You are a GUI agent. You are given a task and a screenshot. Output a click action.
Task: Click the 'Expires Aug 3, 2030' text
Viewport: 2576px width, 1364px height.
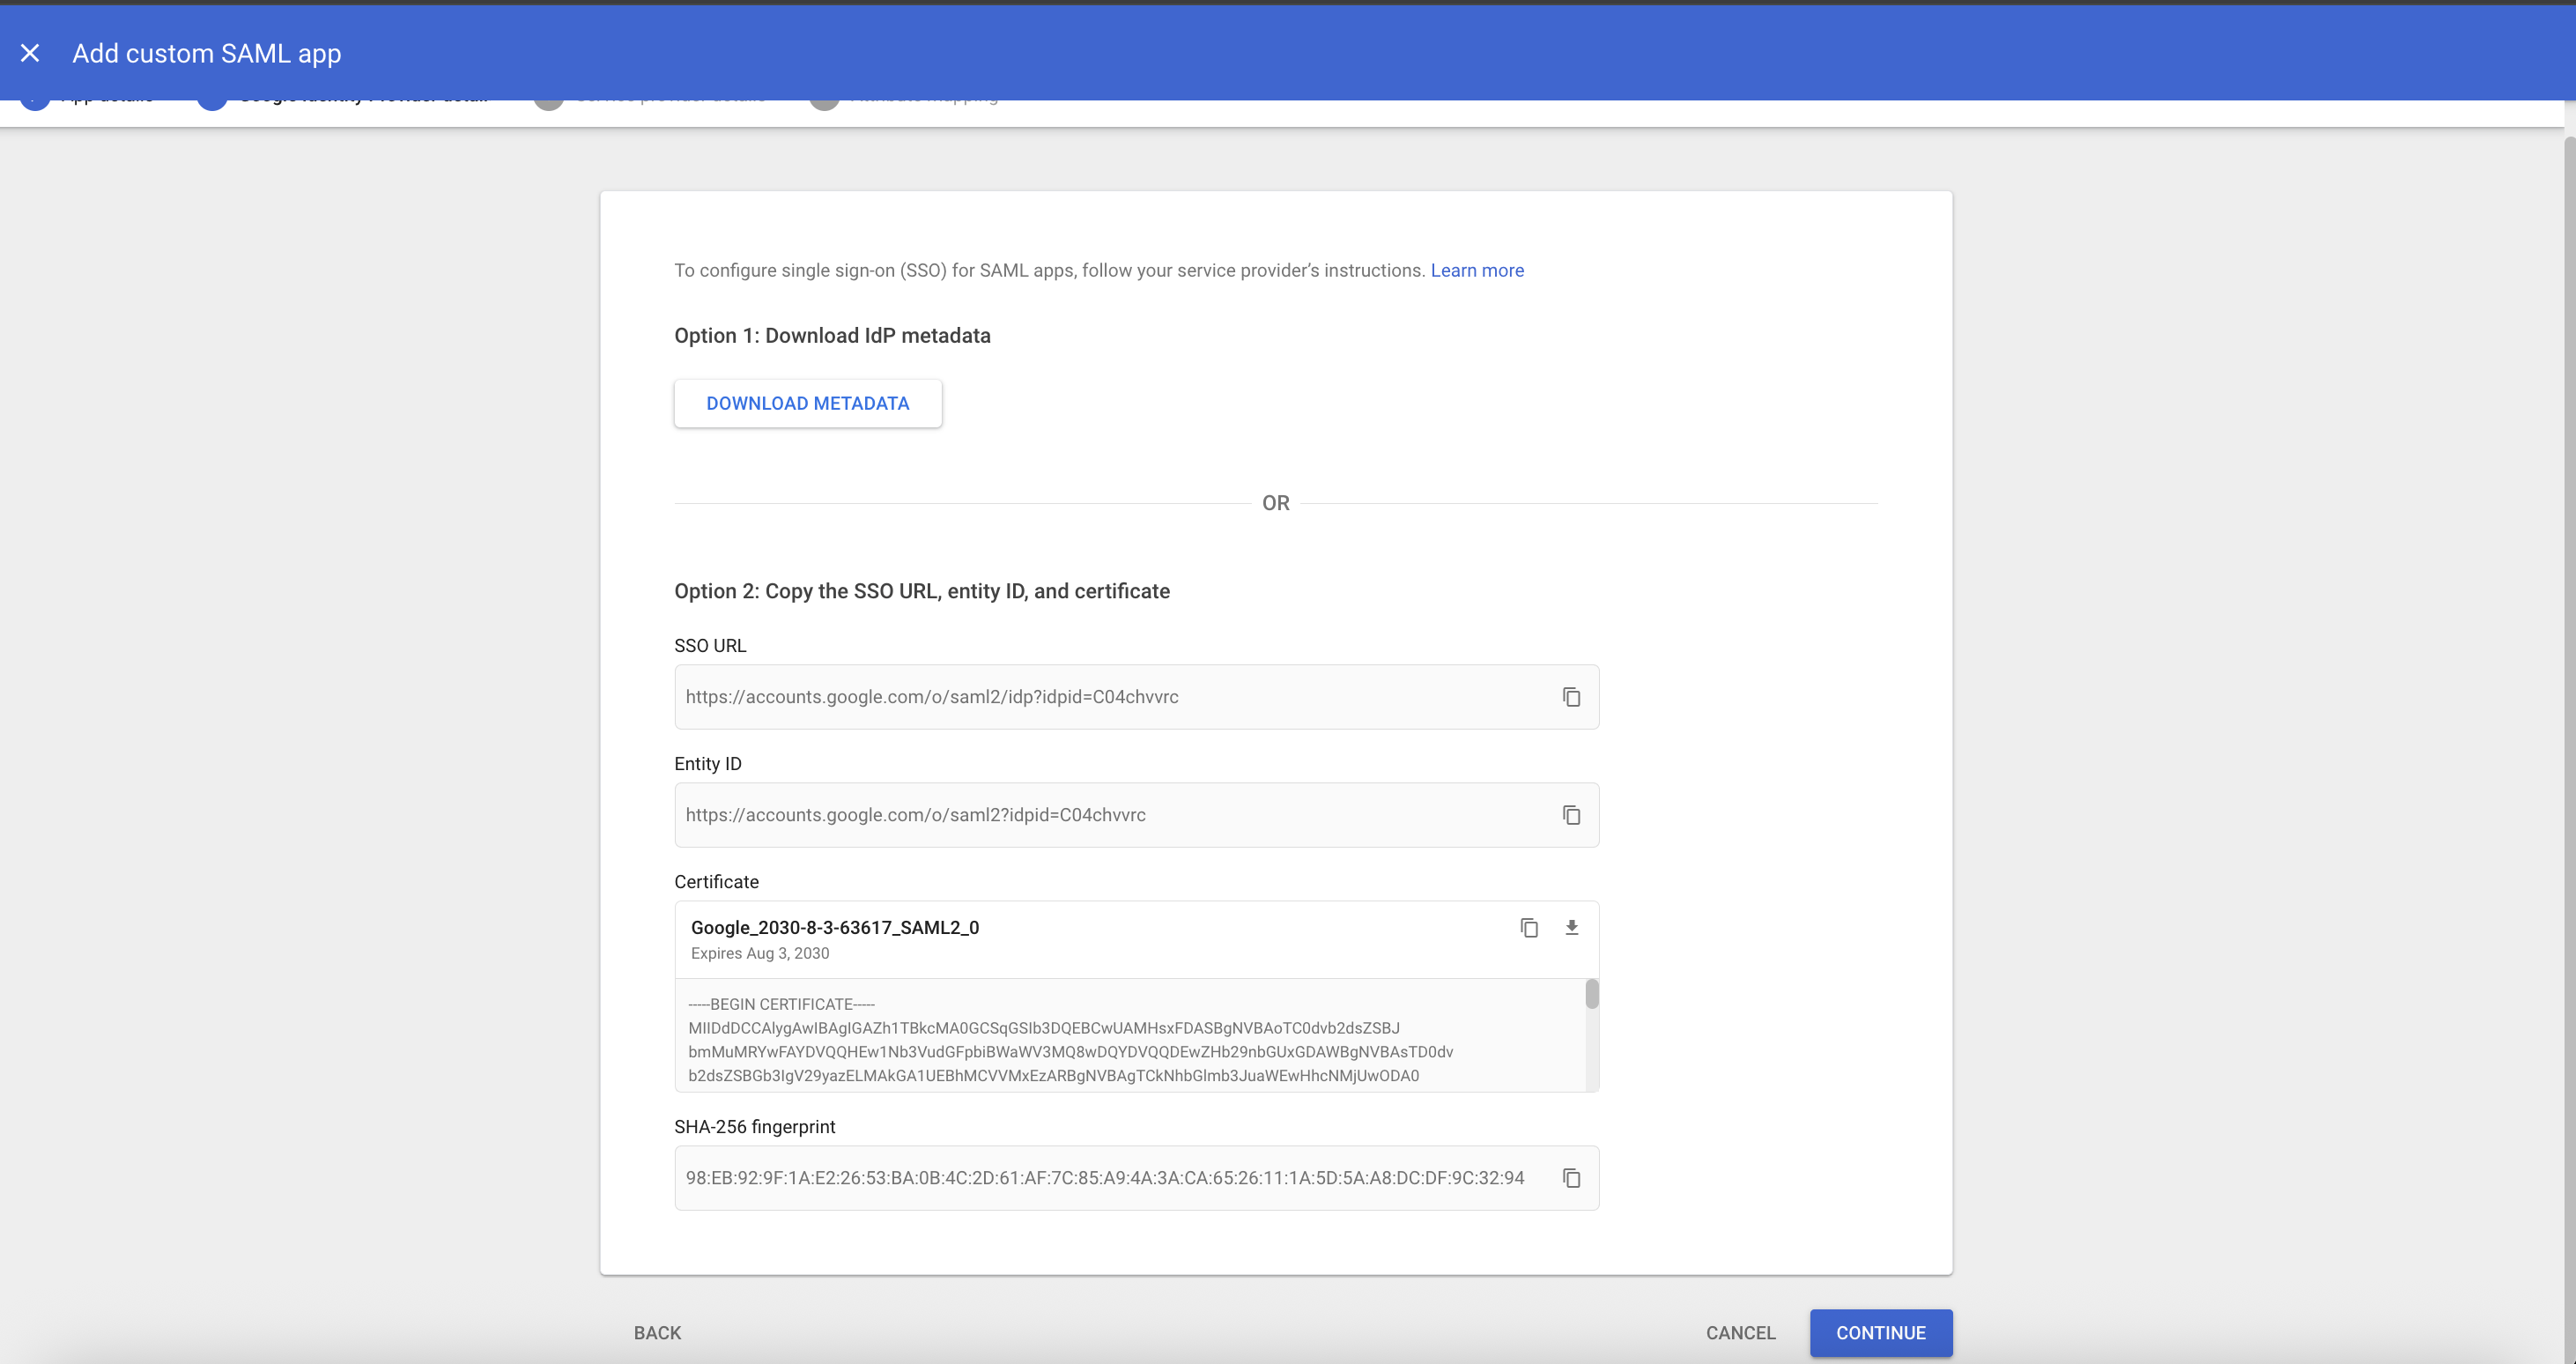click(760, 953)
